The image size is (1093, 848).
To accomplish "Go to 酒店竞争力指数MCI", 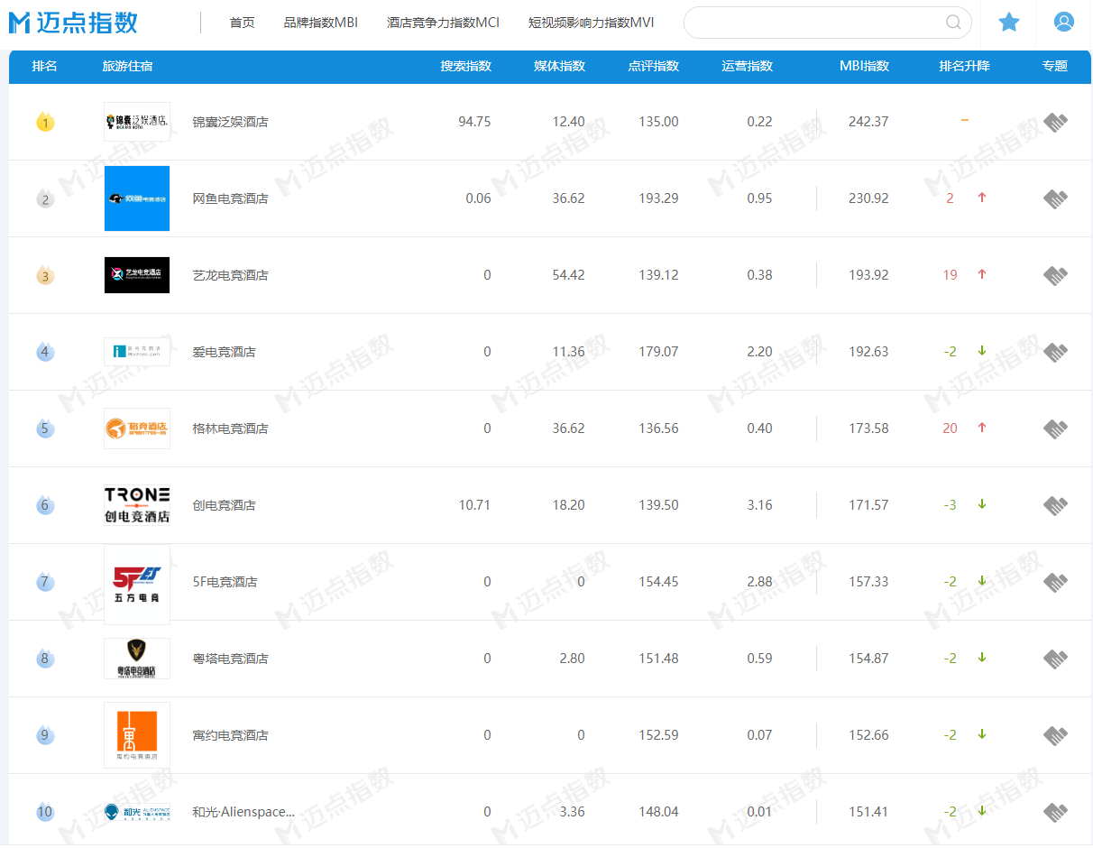I will point(443,23).
